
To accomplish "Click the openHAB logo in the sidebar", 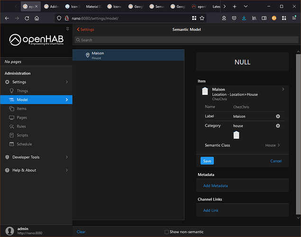I will pyautogui.click(x=36, y=40).
